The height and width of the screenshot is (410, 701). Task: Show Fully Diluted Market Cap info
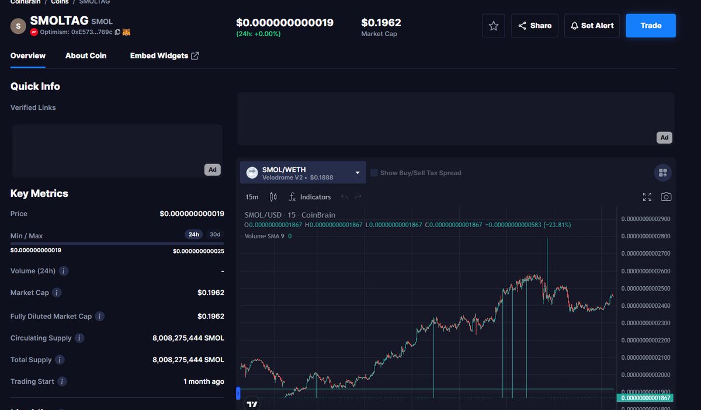pos(100,316)
